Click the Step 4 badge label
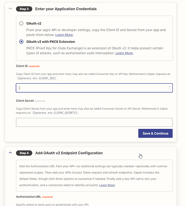 pos(24,153)
